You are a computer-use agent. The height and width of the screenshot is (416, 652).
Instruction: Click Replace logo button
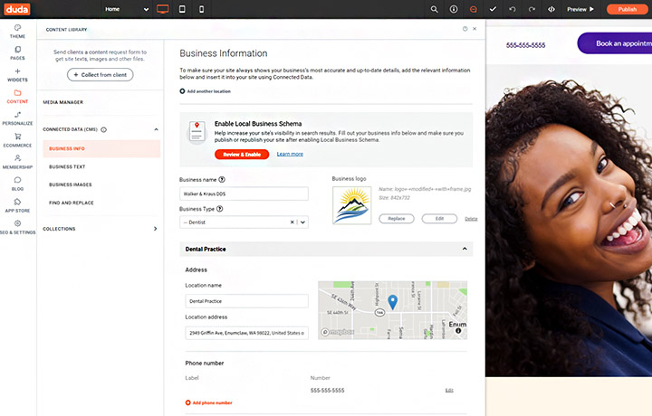[397, 219]
